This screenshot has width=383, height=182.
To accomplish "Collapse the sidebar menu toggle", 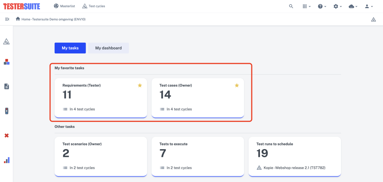I will click(x=7, y=19).
